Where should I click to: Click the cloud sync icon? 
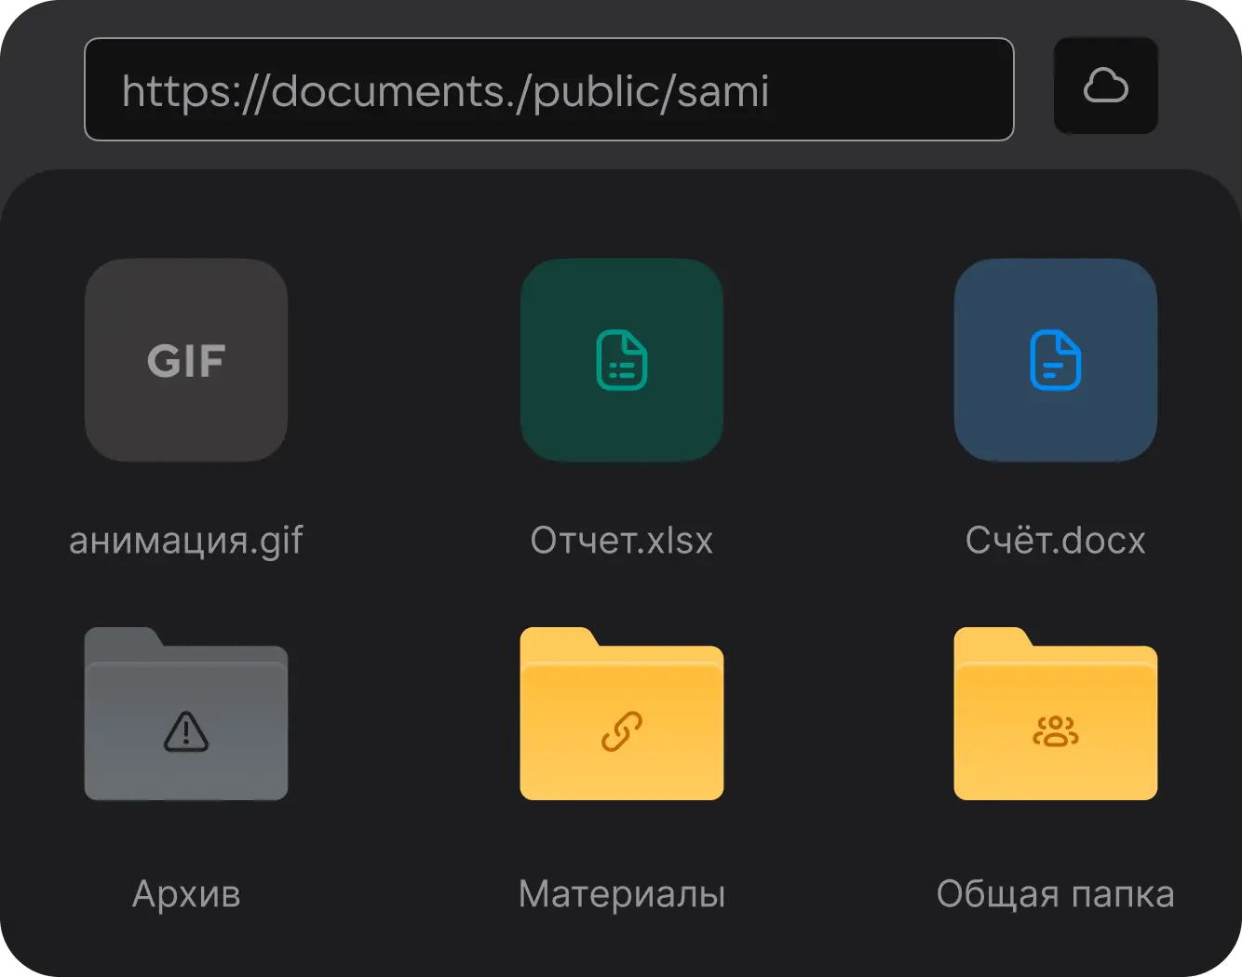point(1106,85)
